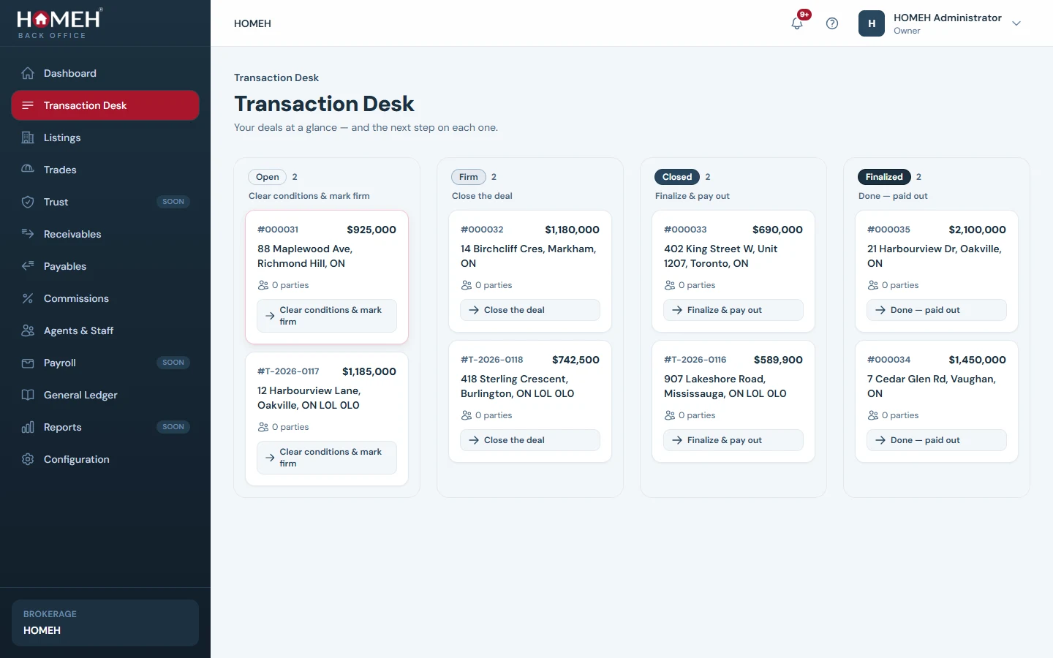
Task: Click the Transaction Desk breadcrumb
Action: (x=276, y=77)
